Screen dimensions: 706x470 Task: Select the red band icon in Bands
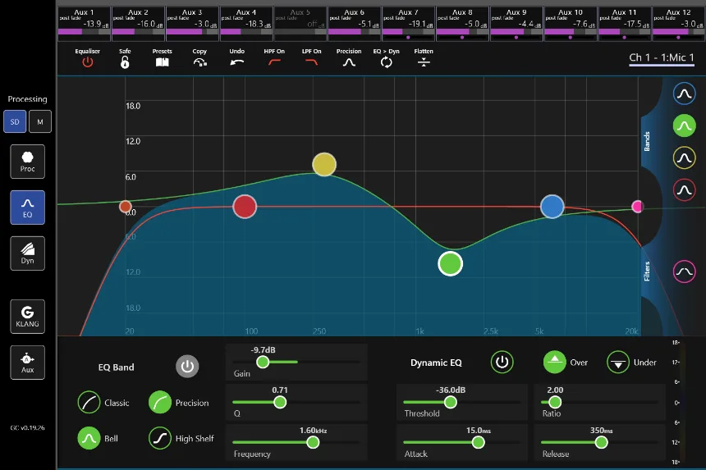click(684, 189)
